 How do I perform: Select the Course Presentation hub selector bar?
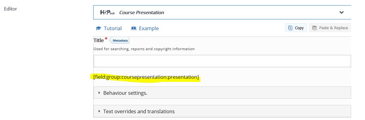click(222, 12)
